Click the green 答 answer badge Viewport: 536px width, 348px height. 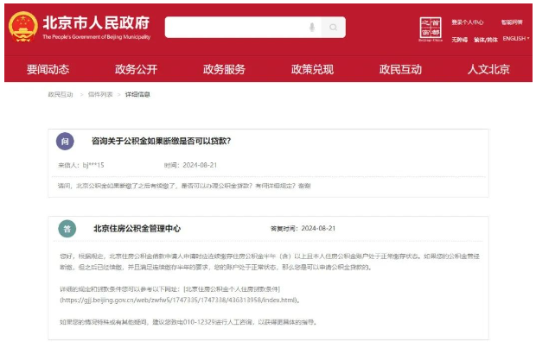66,229
